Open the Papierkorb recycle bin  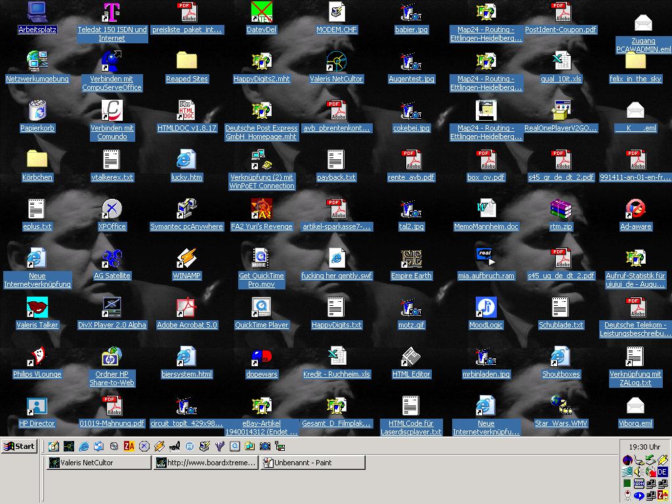pos(37,111)
